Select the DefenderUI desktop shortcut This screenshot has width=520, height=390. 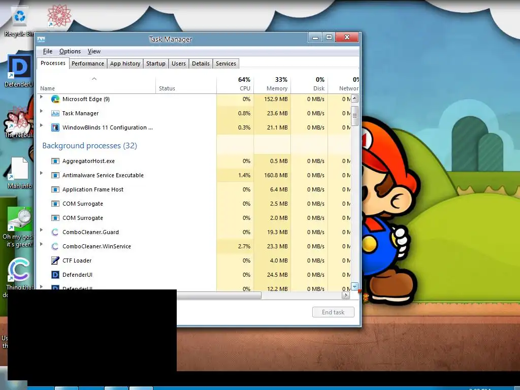click(19, 71)
